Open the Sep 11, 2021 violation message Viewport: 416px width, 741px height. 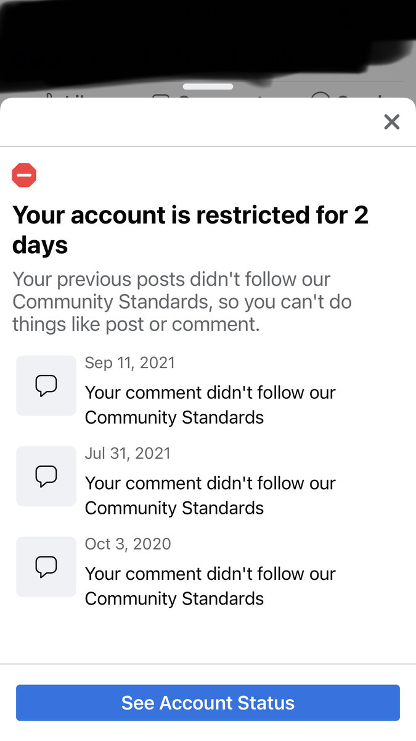coord(210,404)
